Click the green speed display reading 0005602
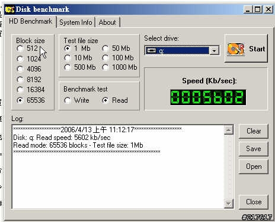275x222 pixels. coord(208,97)
